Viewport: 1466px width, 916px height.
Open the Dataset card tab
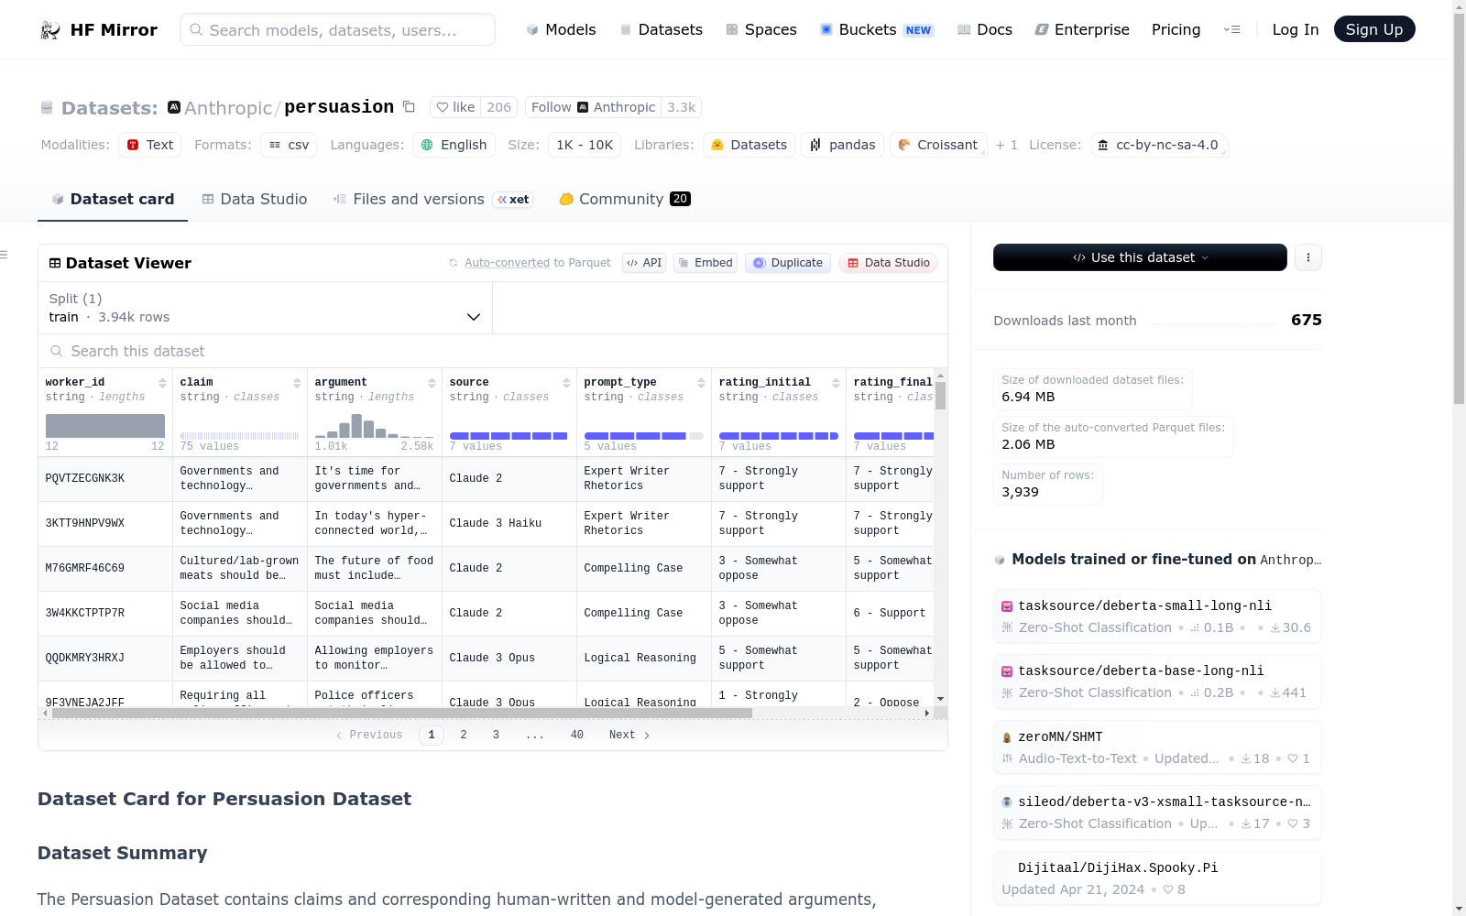coord(113,200)
